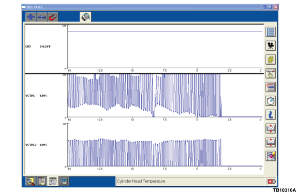Click the movie camera recording icon
This screenshot has height=196, width=300.
271,46
